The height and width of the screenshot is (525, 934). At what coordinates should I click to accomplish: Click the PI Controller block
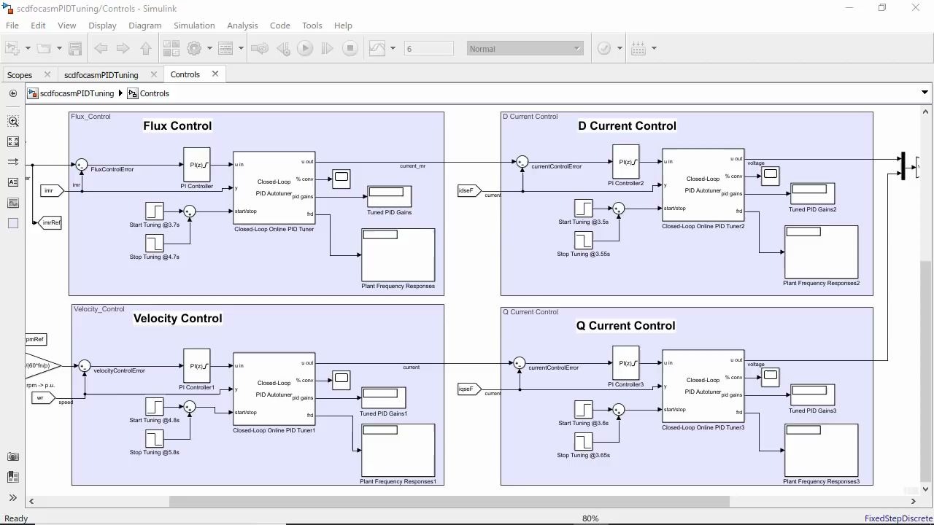pyautogui.click(x=196, y=165)
